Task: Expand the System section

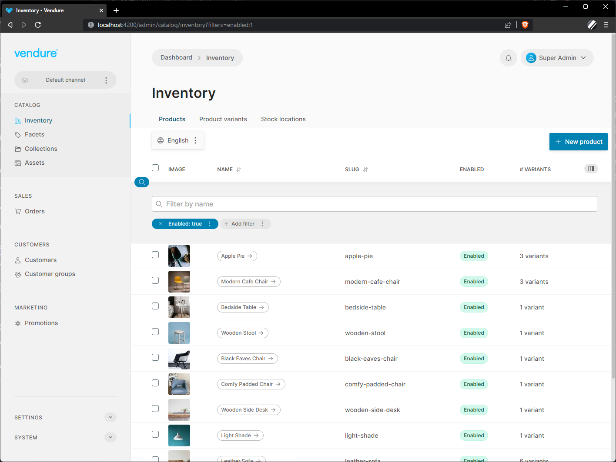Action: (110, 437)
